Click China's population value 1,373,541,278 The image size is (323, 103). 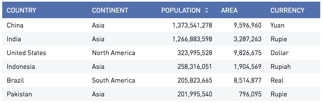[193, 25]
